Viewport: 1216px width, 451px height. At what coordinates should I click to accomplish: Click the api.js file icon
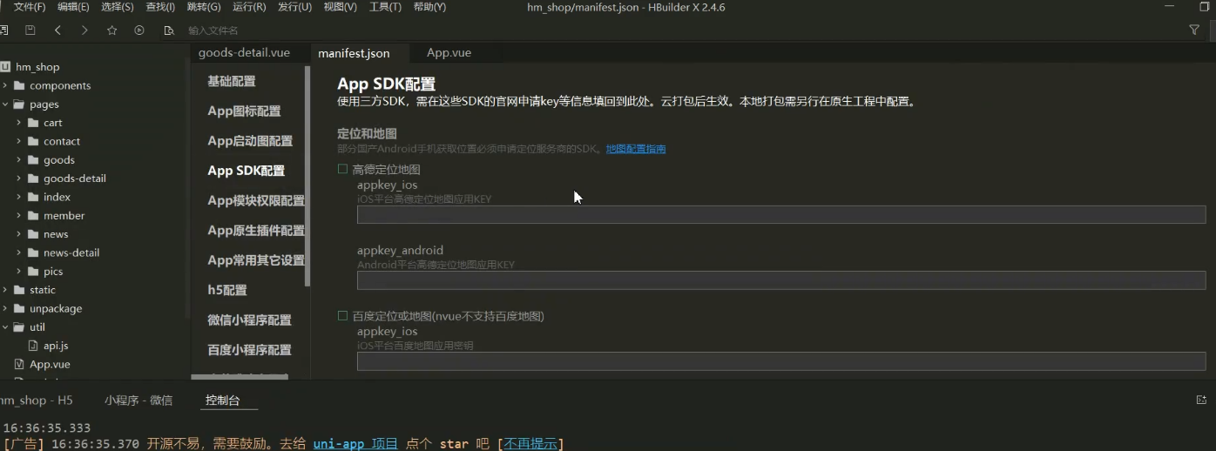33,346
